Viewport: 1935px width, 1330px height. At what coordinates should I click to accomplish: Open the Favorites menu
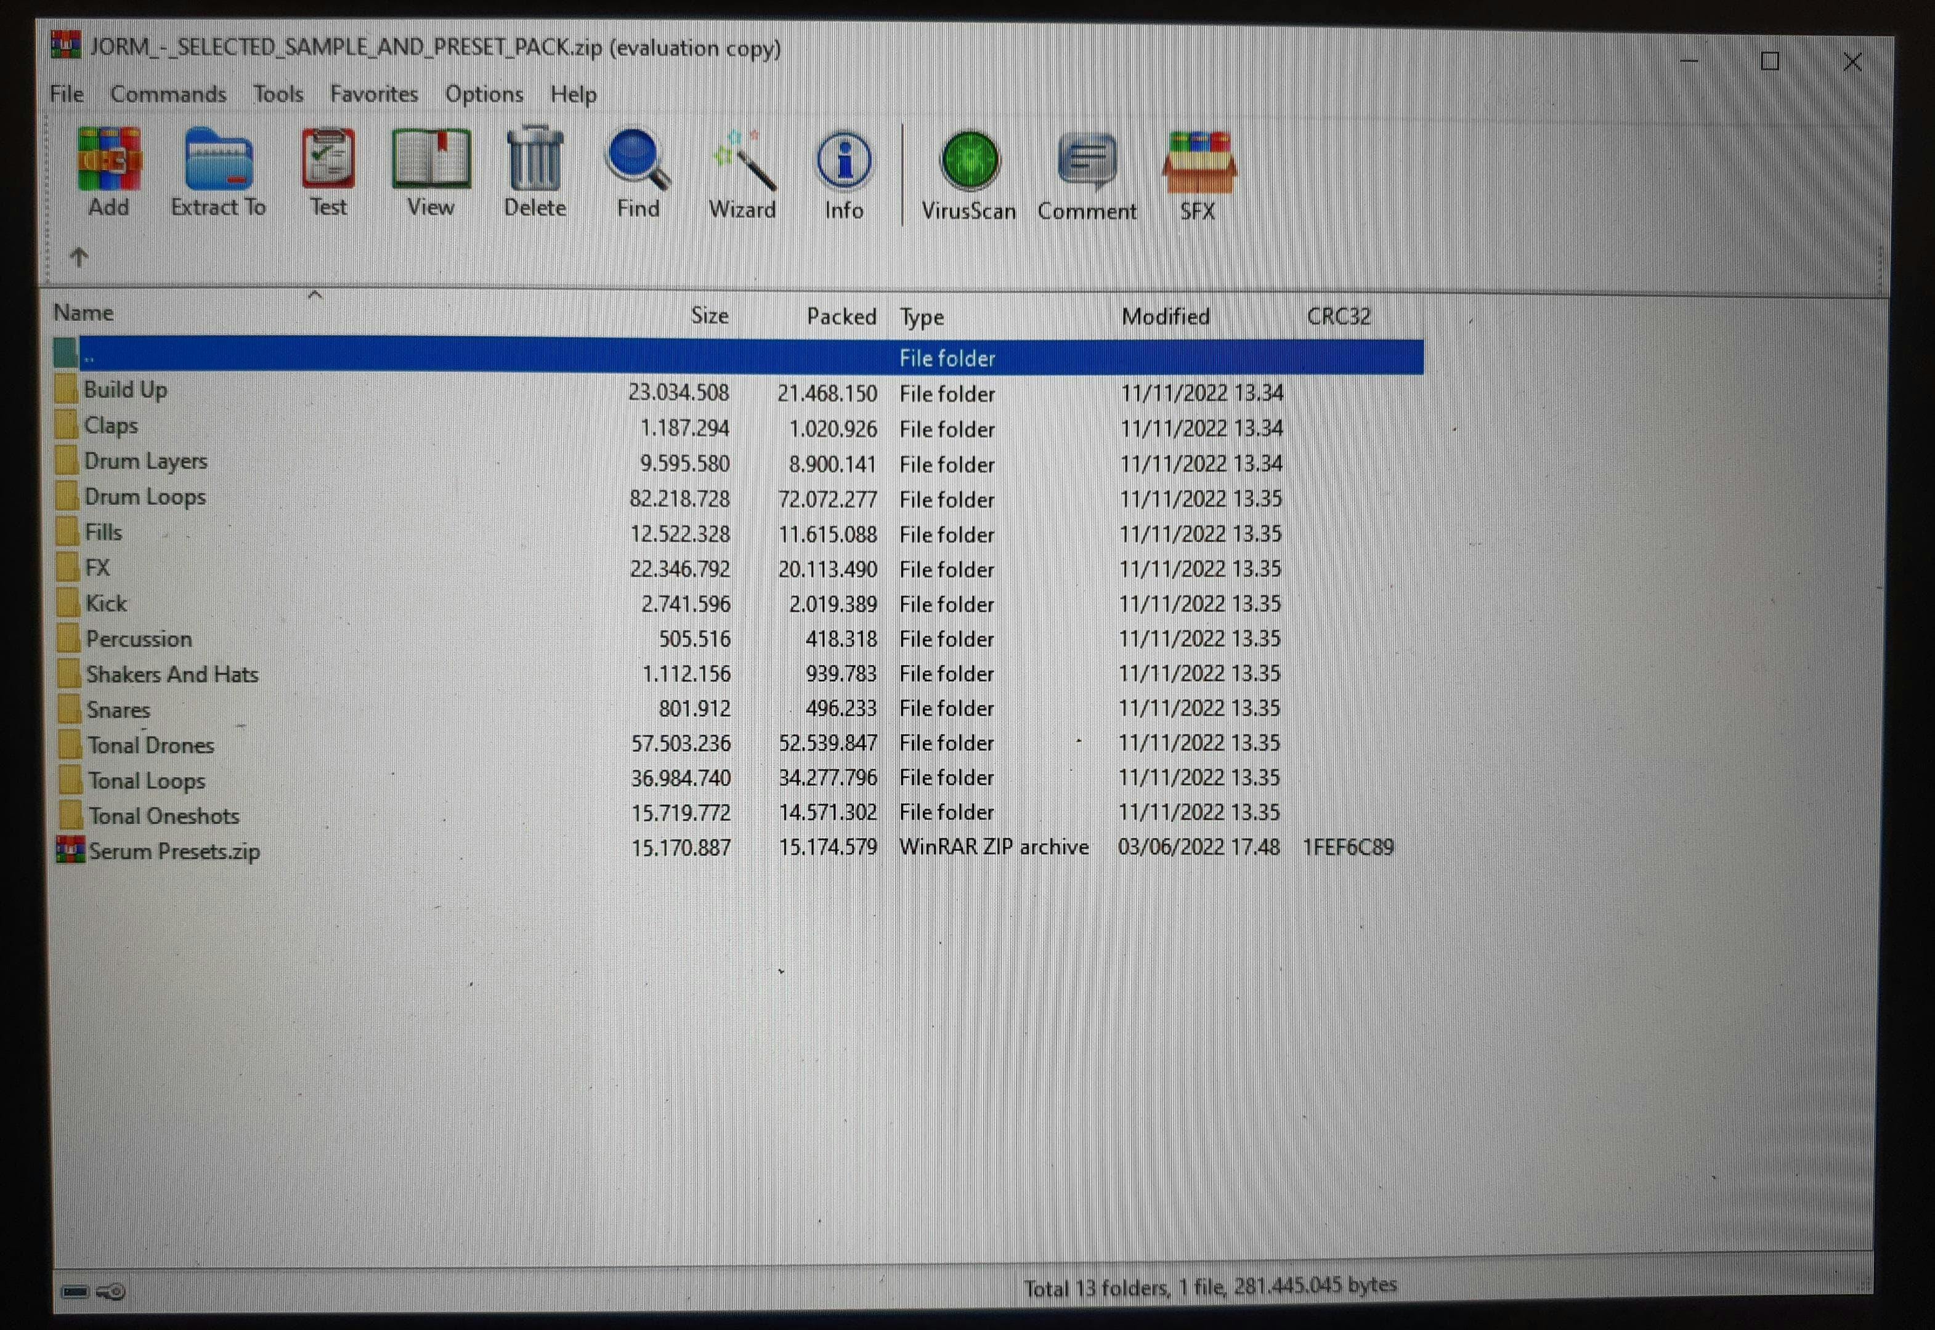(373, 94)
